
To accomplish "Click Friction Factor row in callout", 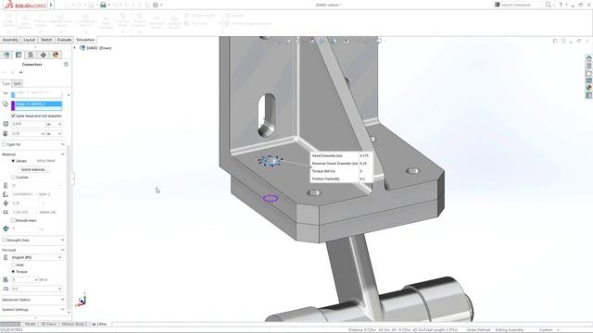I will [x=341, y=179].
